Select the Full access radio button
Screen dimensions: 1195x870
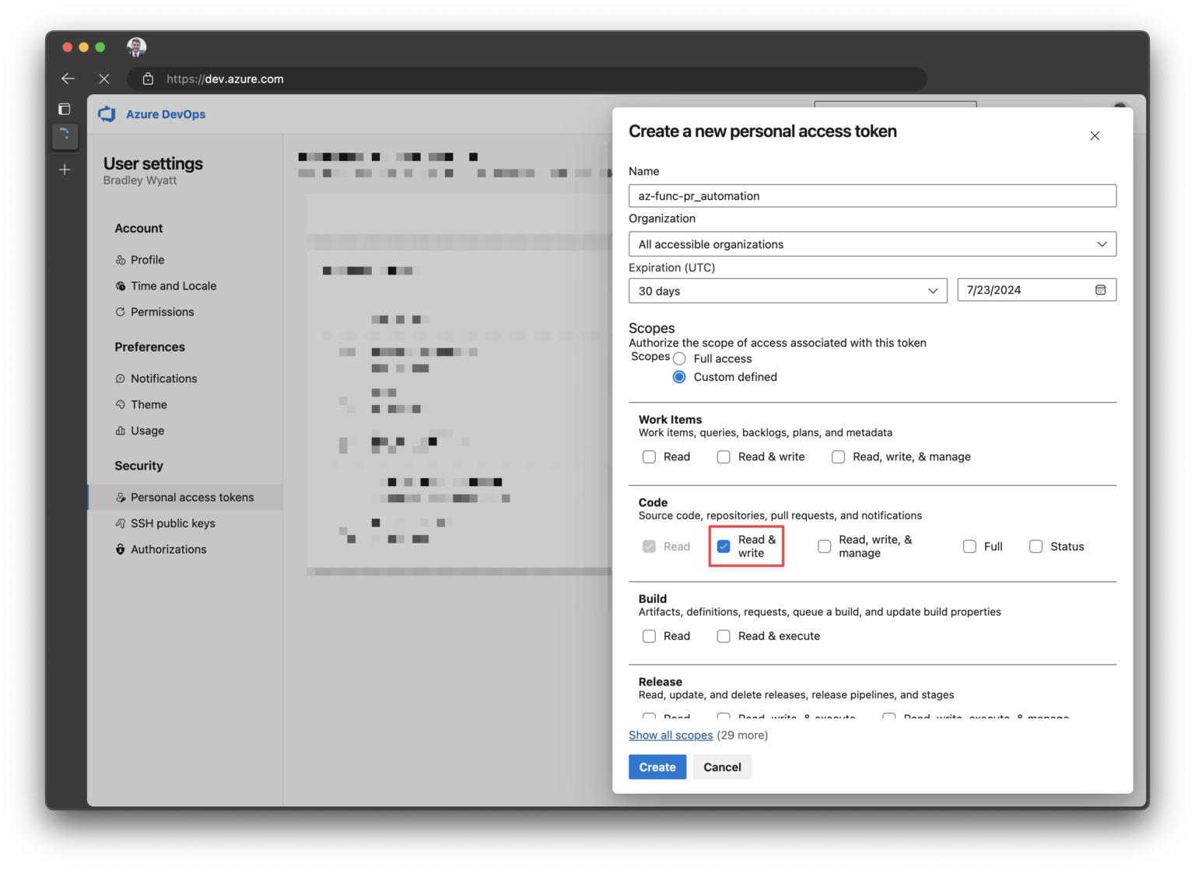[679, 358]
